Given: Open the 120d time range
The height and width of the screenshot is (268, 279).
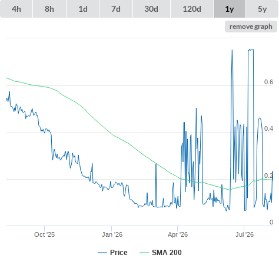Looking at the screenshot, I should (x=192, y=9).
